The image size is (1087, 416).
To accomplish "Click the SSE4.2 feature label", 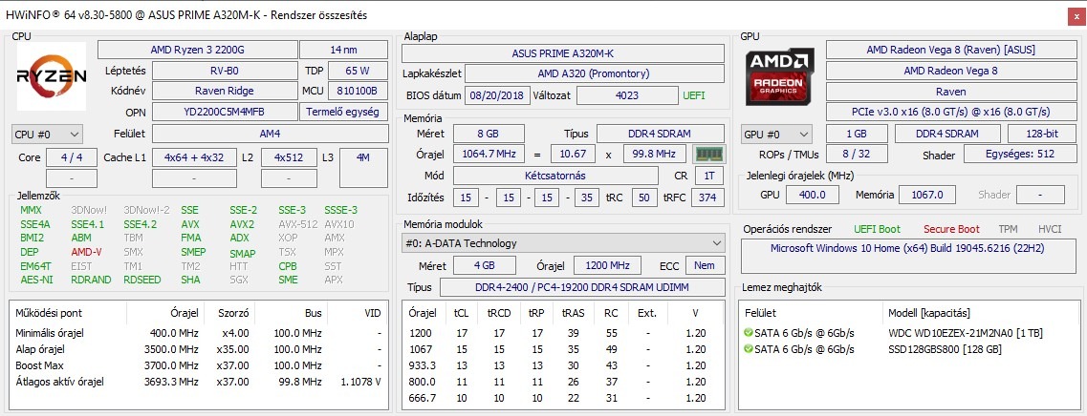I will pos(140,224).
